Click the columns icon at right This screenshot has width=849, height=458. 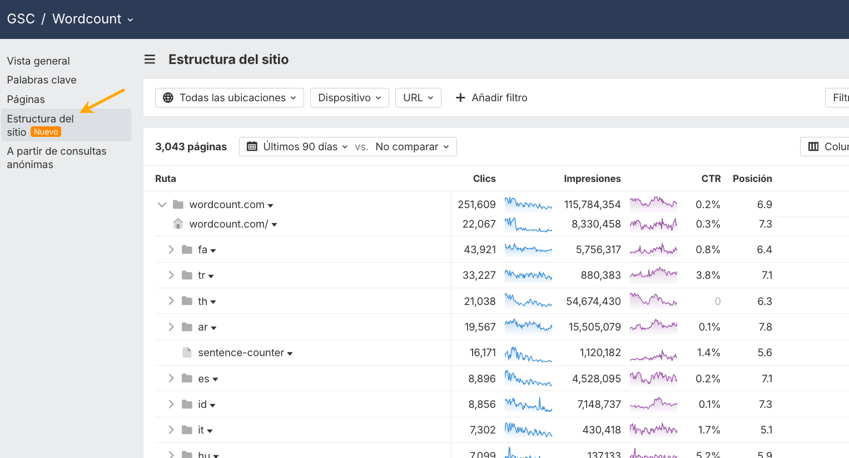(813, 147)
